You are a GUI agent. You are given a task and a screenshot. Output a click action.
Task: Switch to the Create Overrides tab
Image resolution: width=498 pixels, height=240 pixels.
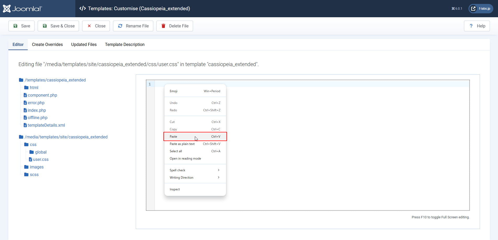(47, 44)
